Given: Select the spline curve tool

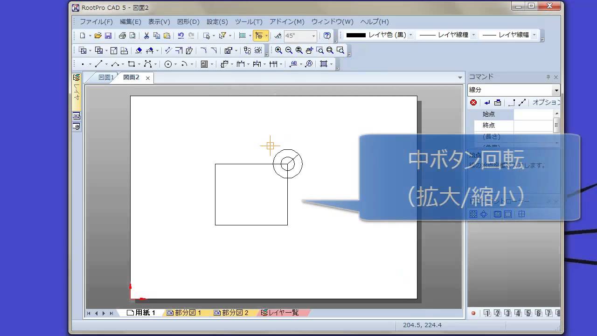Looking at the screenshot, I should click(x=148, y=64).
